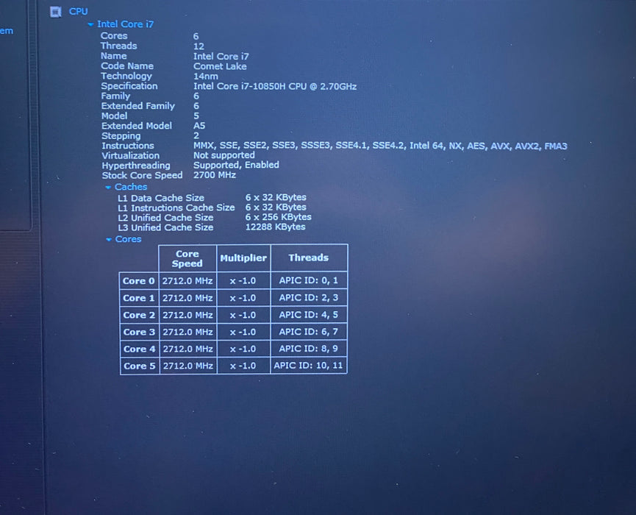The height and width of the screenshot is (515, 636).
Task: Select the Core 4 row header
Action: coord(140,349)
